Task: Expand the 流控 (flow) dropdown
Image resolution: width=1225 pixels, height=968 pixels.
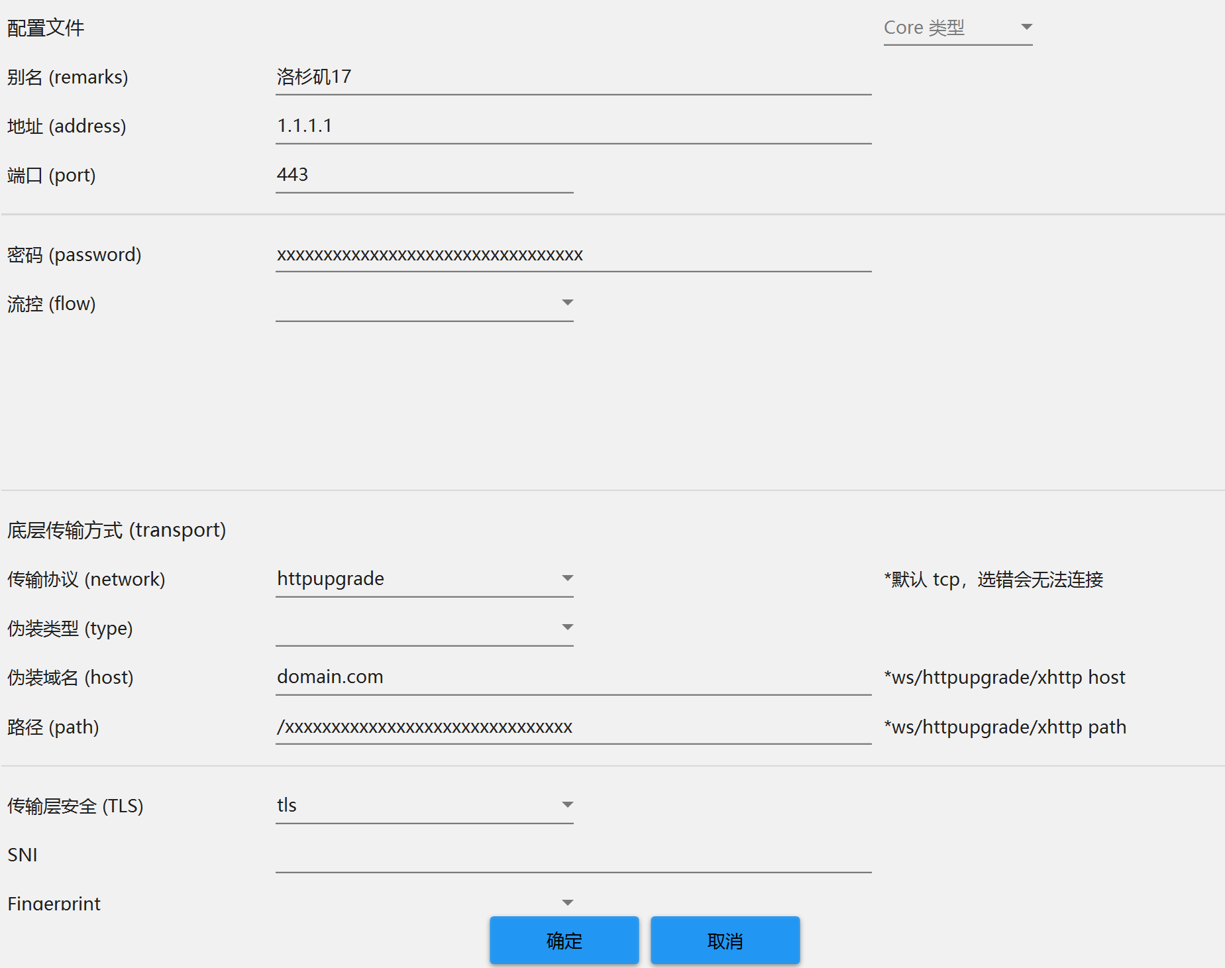Action: pyautogui.click(x=424, y=304)
